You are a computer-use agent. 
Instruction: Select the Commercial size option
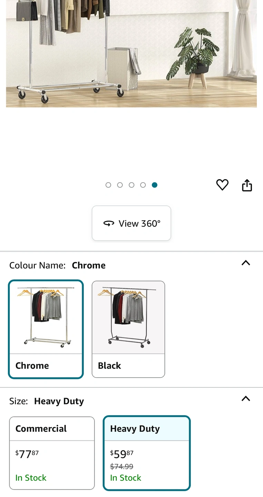click(52, 453)
